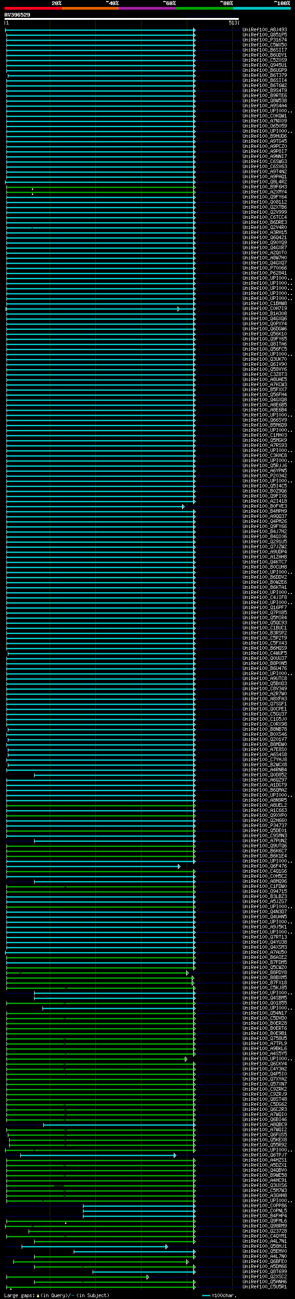Click the cyan ~100% identity legend segment
Viewport: 295px width, 1299px height.
[x=262, y=8]
